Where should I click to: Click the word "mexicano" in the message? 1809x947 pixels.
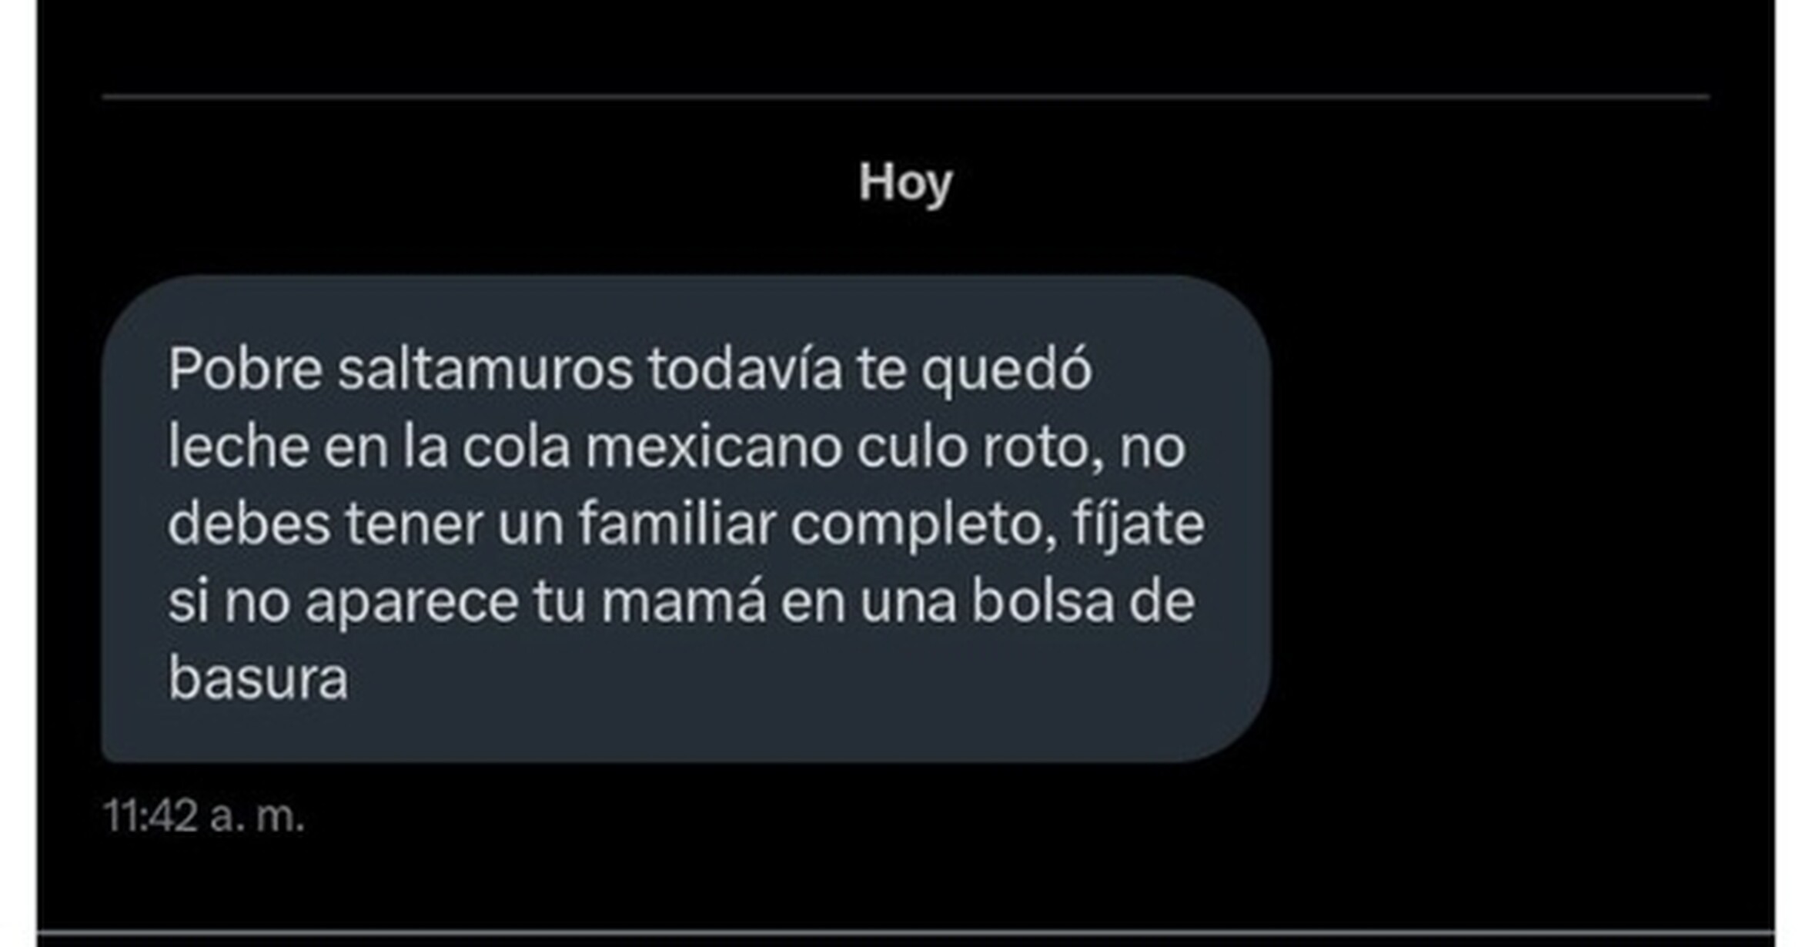(714, 447)
